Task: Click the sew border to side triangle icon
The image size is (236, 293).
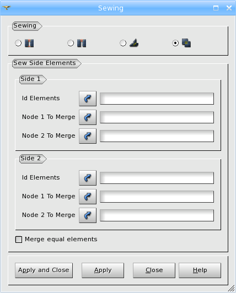Action: [x=134, y=43]
